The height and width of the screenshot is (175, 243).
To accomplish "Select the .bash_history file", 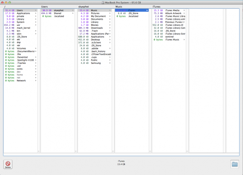I will (x=95, y=51).
